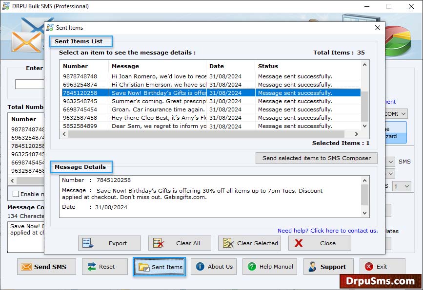This screenshot has height=290, width=423.
Task: Click the Number header in main window list
Action: pos(24,119)
